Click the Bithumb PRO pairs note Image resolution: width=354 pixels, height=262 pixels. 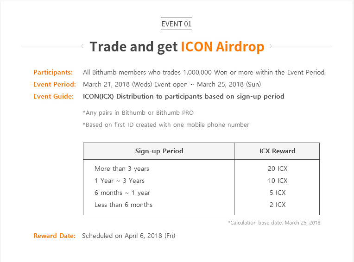[x=138, y=113]
